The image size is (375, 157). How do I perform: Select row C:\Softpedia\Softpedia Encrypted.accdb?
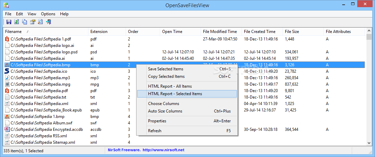[184, 129]
